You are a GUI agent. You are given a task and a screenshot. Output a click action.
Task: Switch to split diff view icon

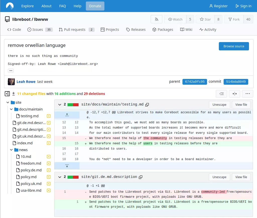235,94
